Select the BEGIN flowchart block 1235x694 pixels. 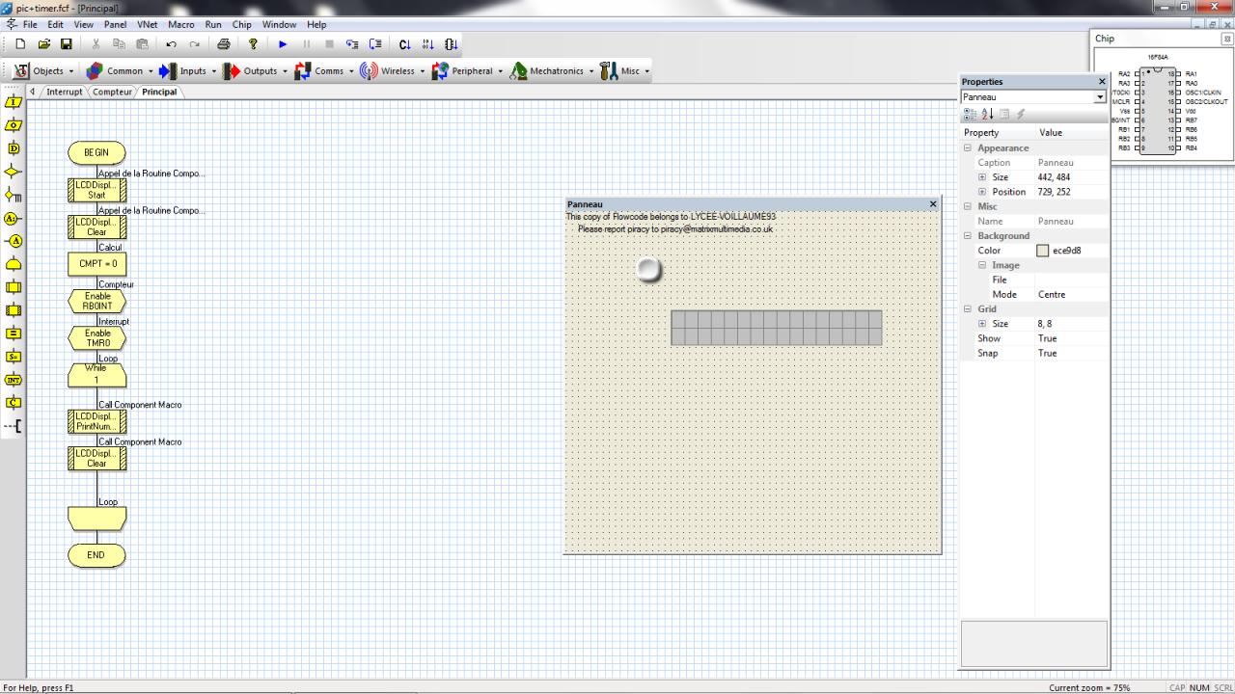click(x=96, y=152)
